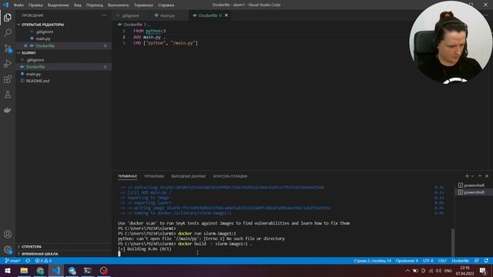Close the terminal panel
The height and width of the screenshot is (277, 493).
[487, 176]
